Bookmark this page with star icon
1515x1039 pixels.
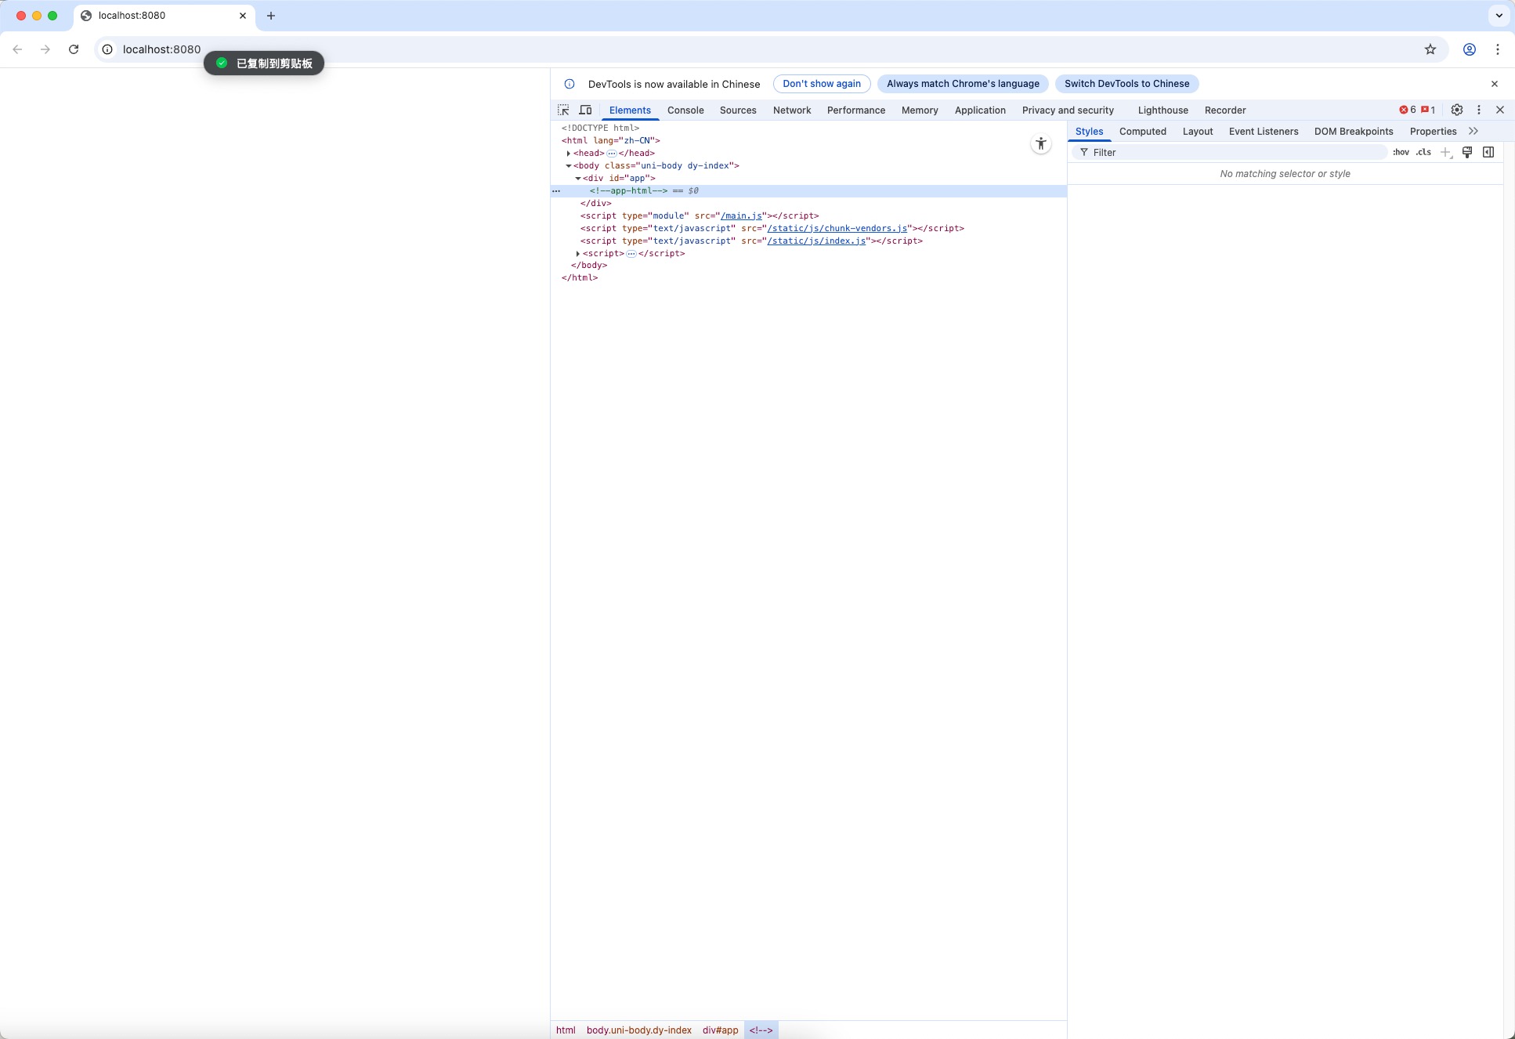[x=1430, y=49]
